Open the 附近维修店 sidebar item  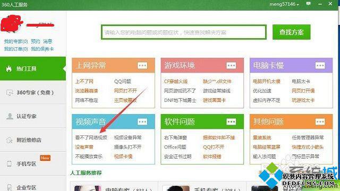pyautogui.click(x=33, y=140)
